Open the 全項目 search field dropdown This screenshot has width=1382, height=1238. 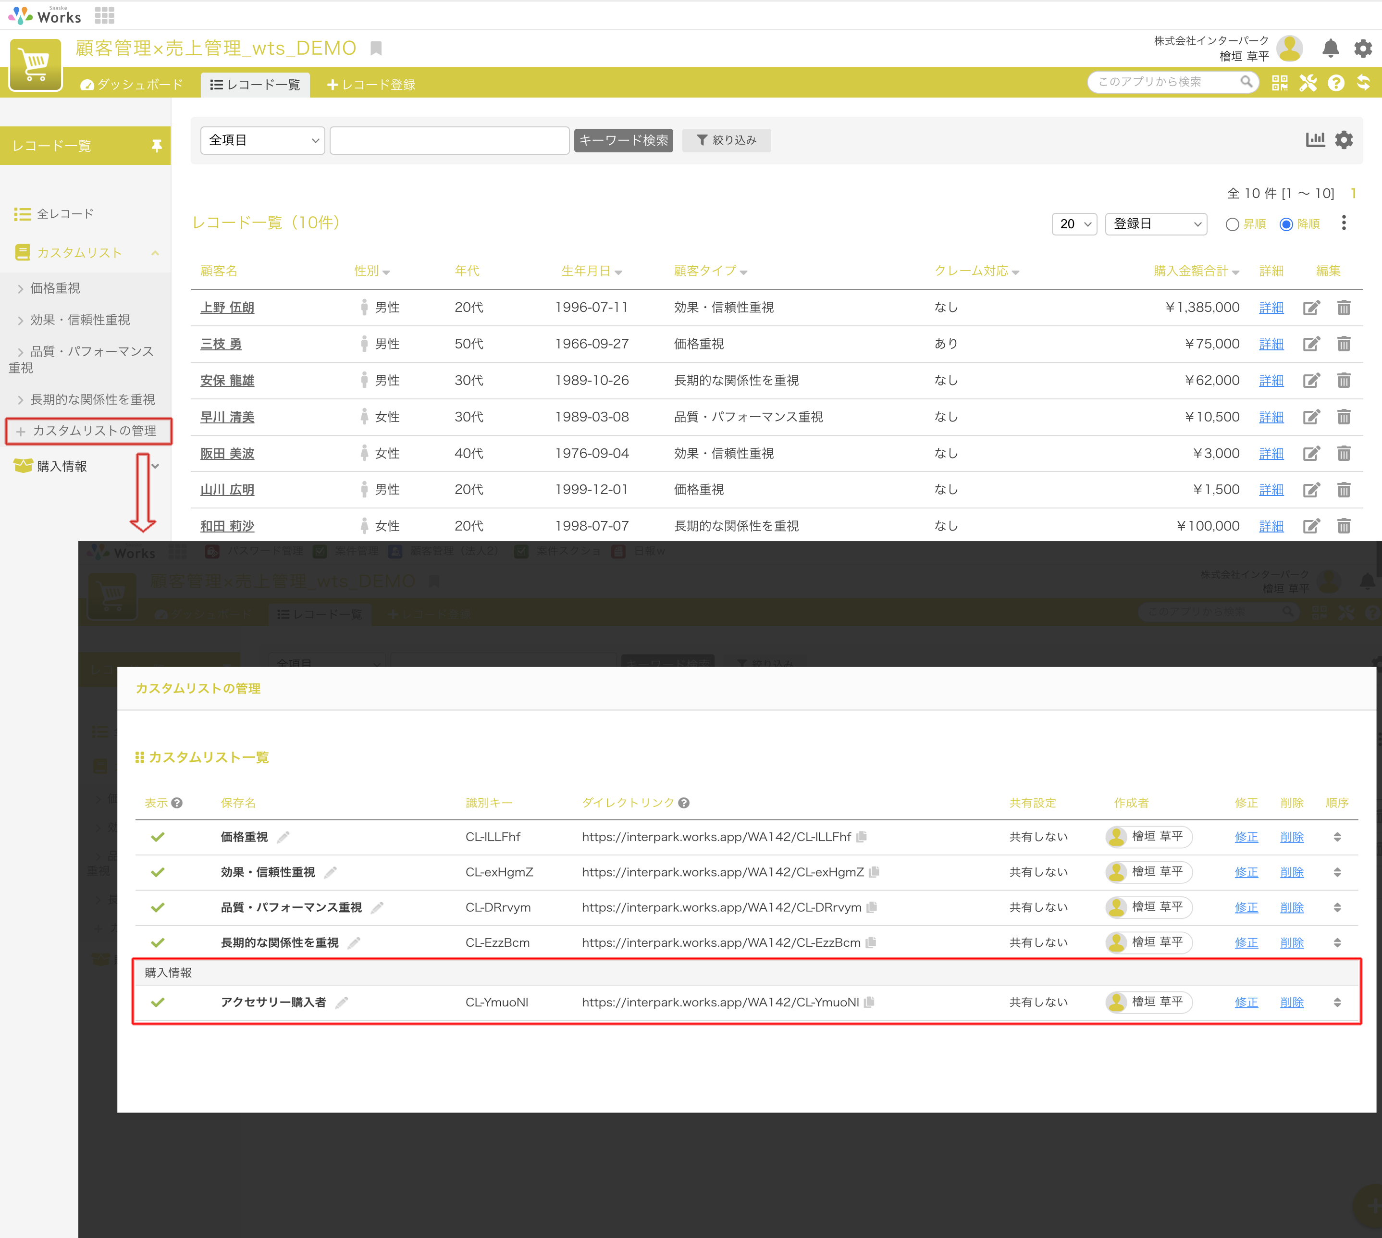[262, 140]
